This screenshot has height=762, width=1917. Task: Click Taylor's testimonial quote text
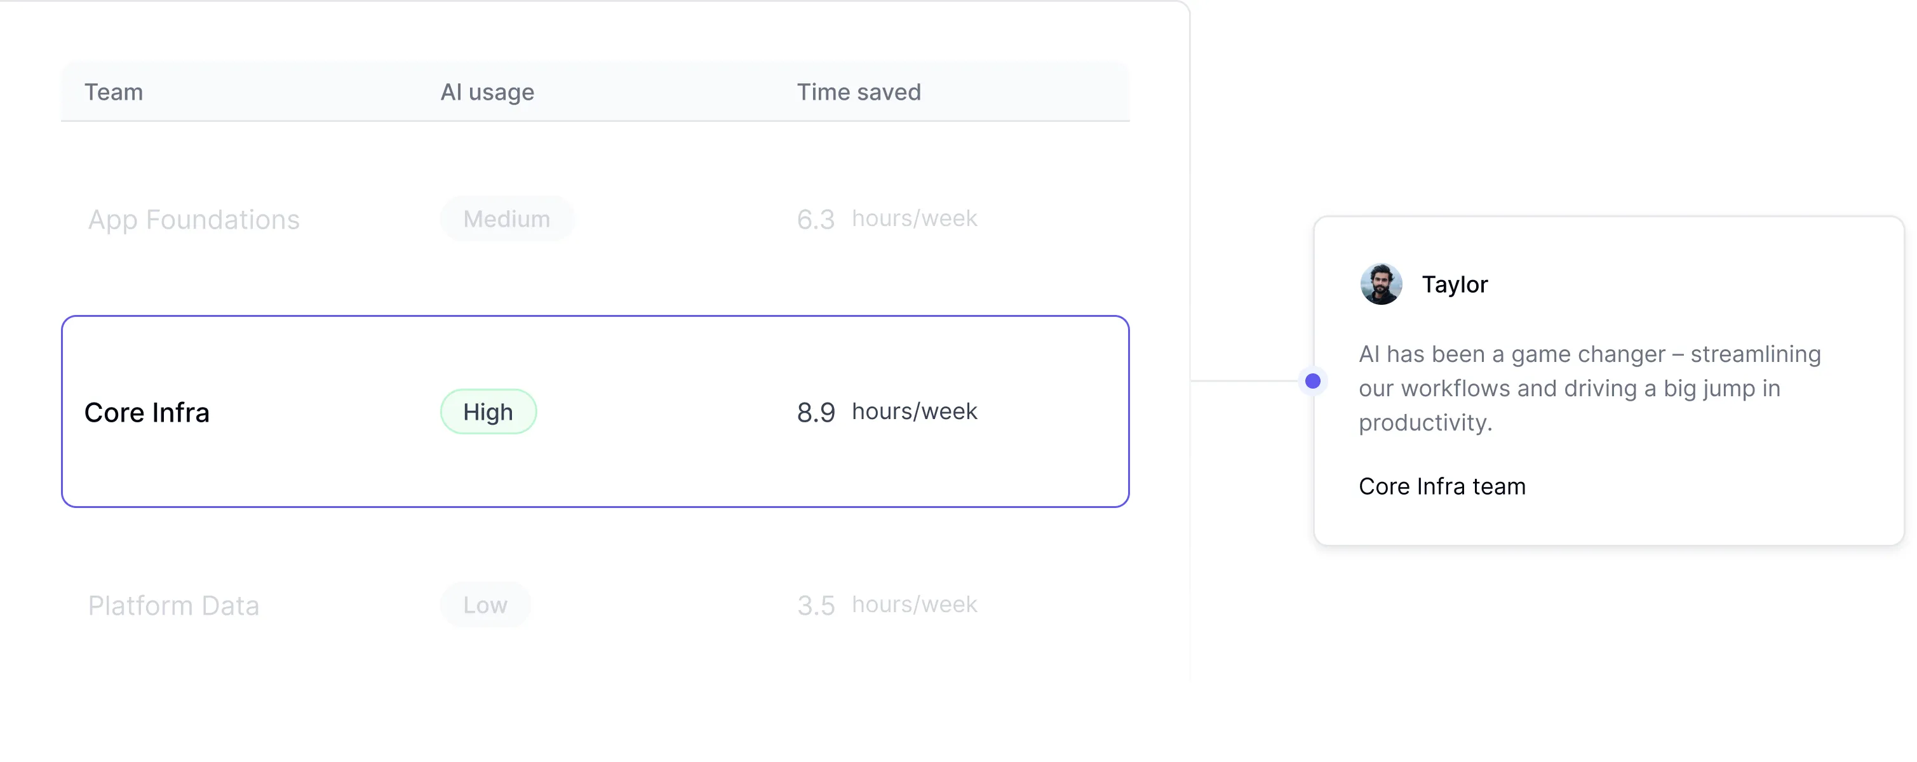tap(1589, 388)
